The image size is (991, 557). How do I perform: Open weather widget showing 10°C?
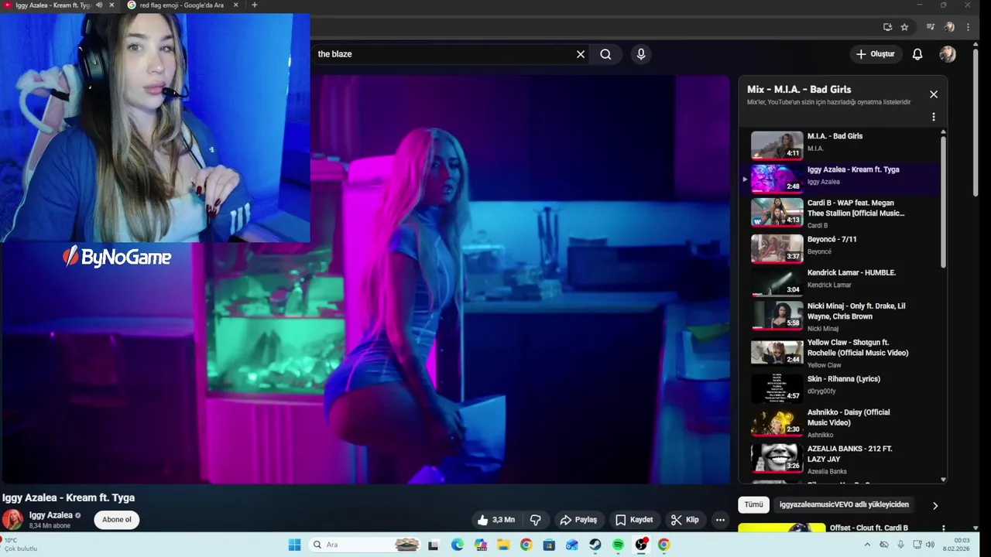click(20, 545)
